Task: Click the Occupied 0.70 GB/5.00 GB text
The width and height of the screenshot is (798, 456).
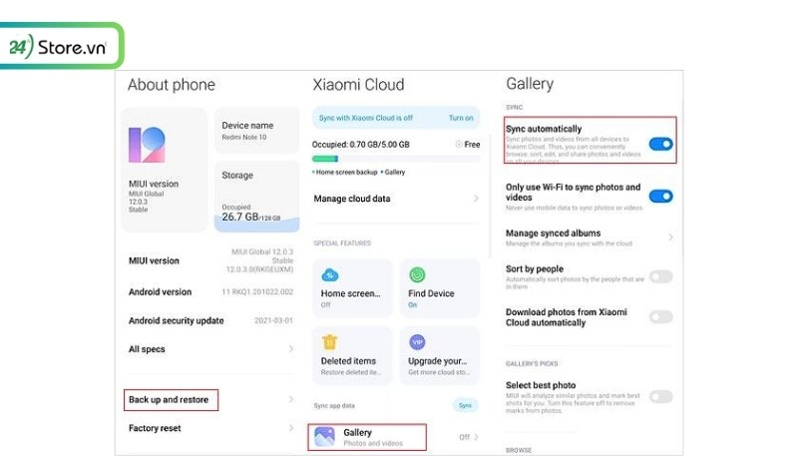Action: 360,145
